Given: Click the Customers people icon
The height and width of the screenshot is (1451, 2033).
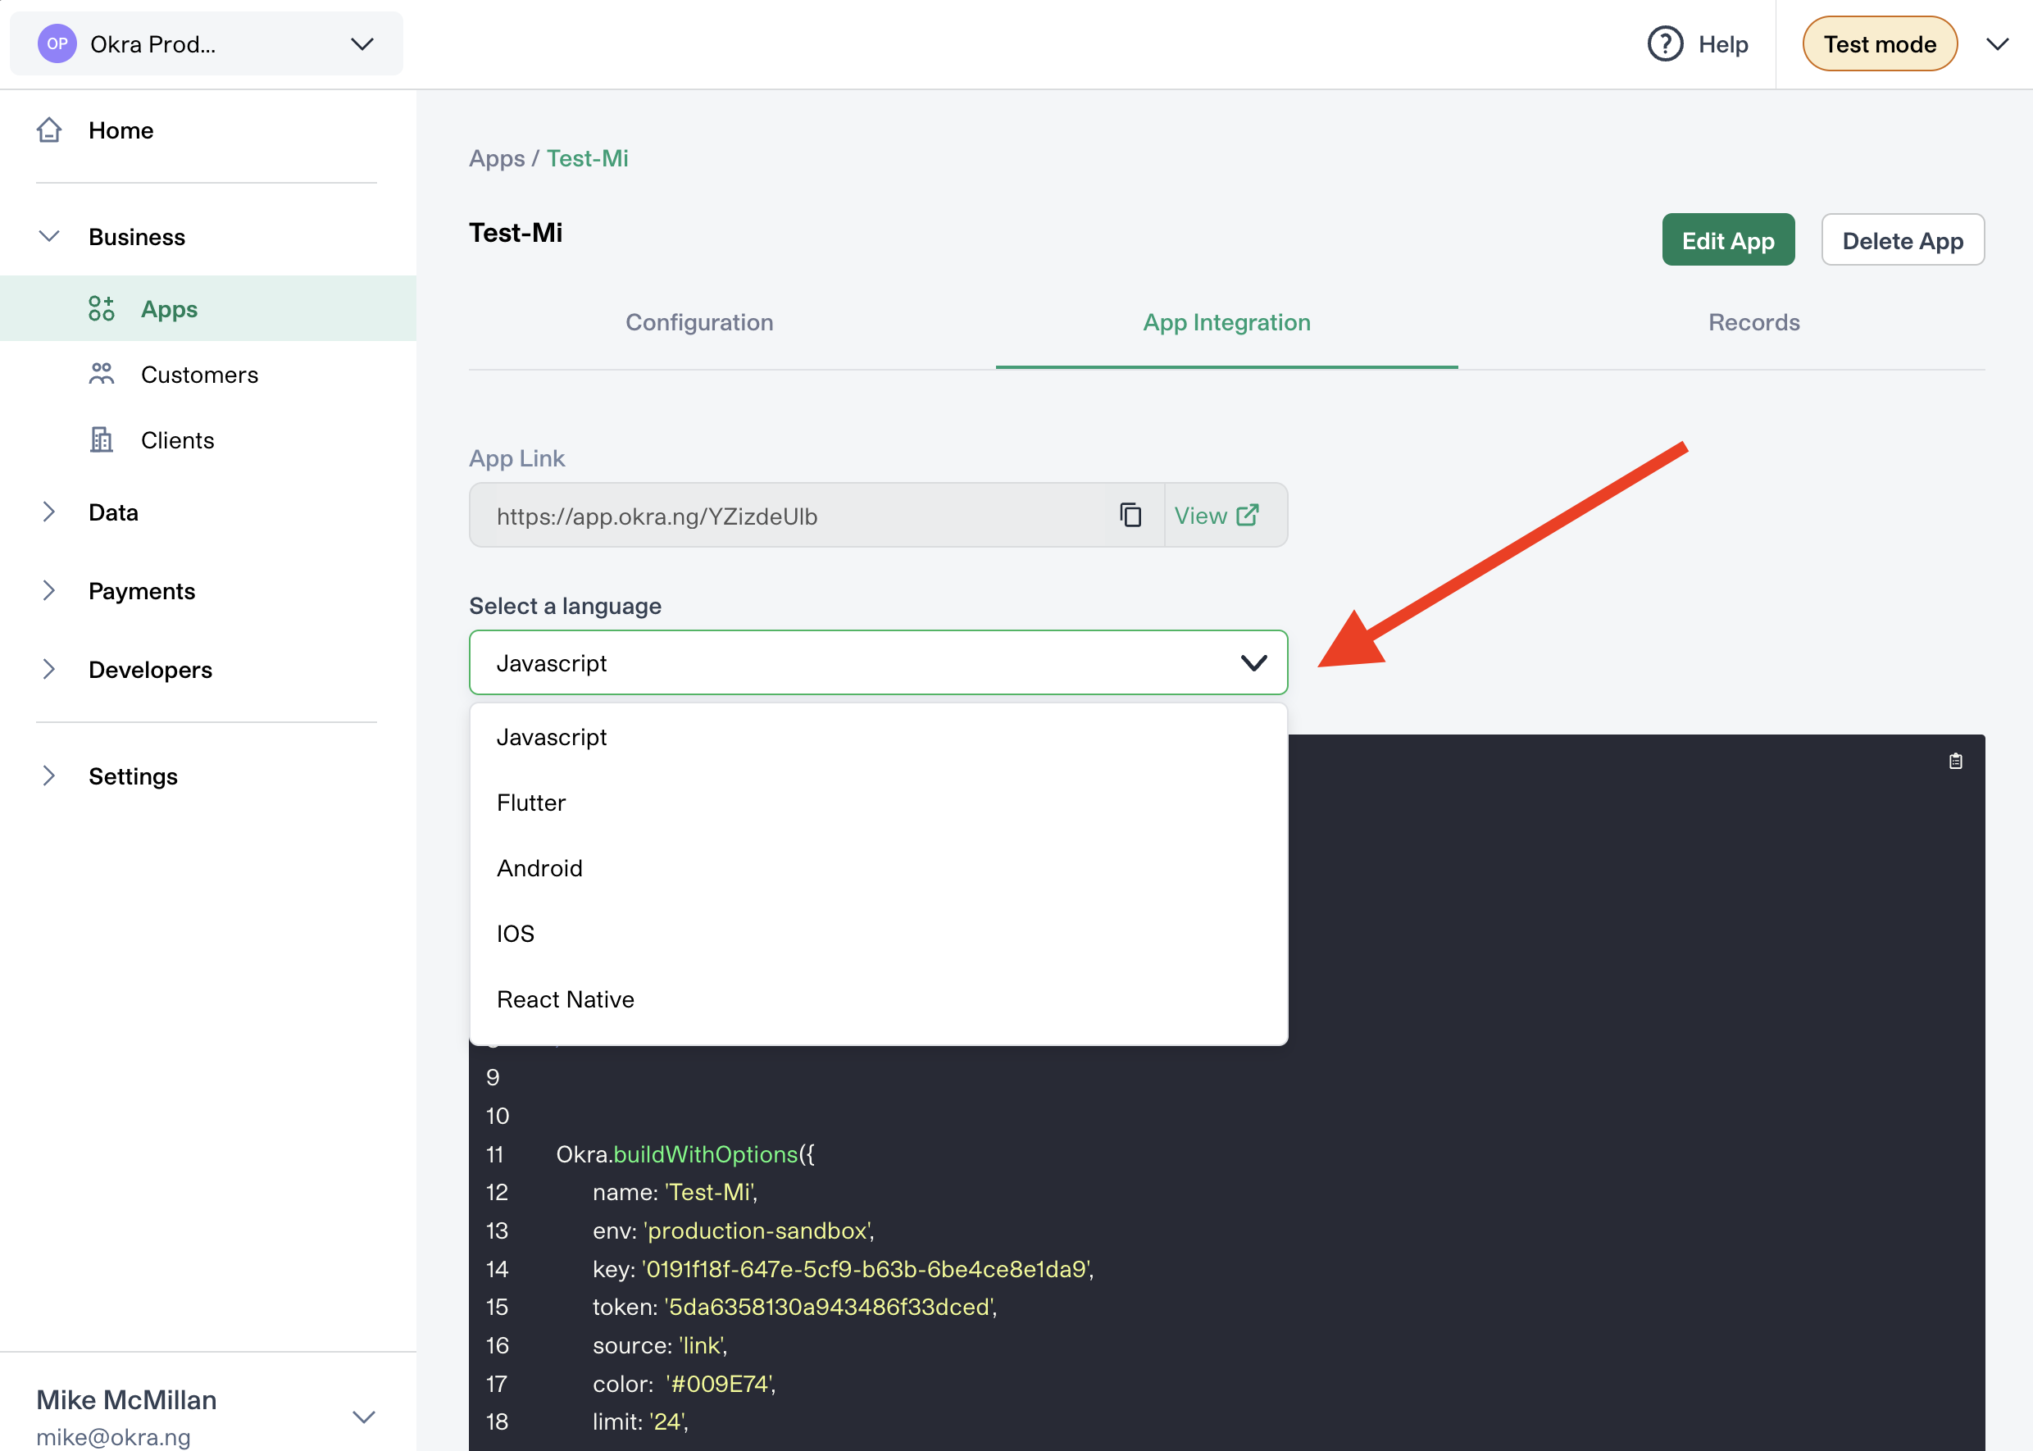Looking at the screenshot, I should [x=101, y=374].
